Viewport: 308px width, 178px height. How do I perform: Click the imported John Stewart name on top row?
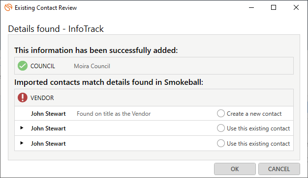click(48, 114)
